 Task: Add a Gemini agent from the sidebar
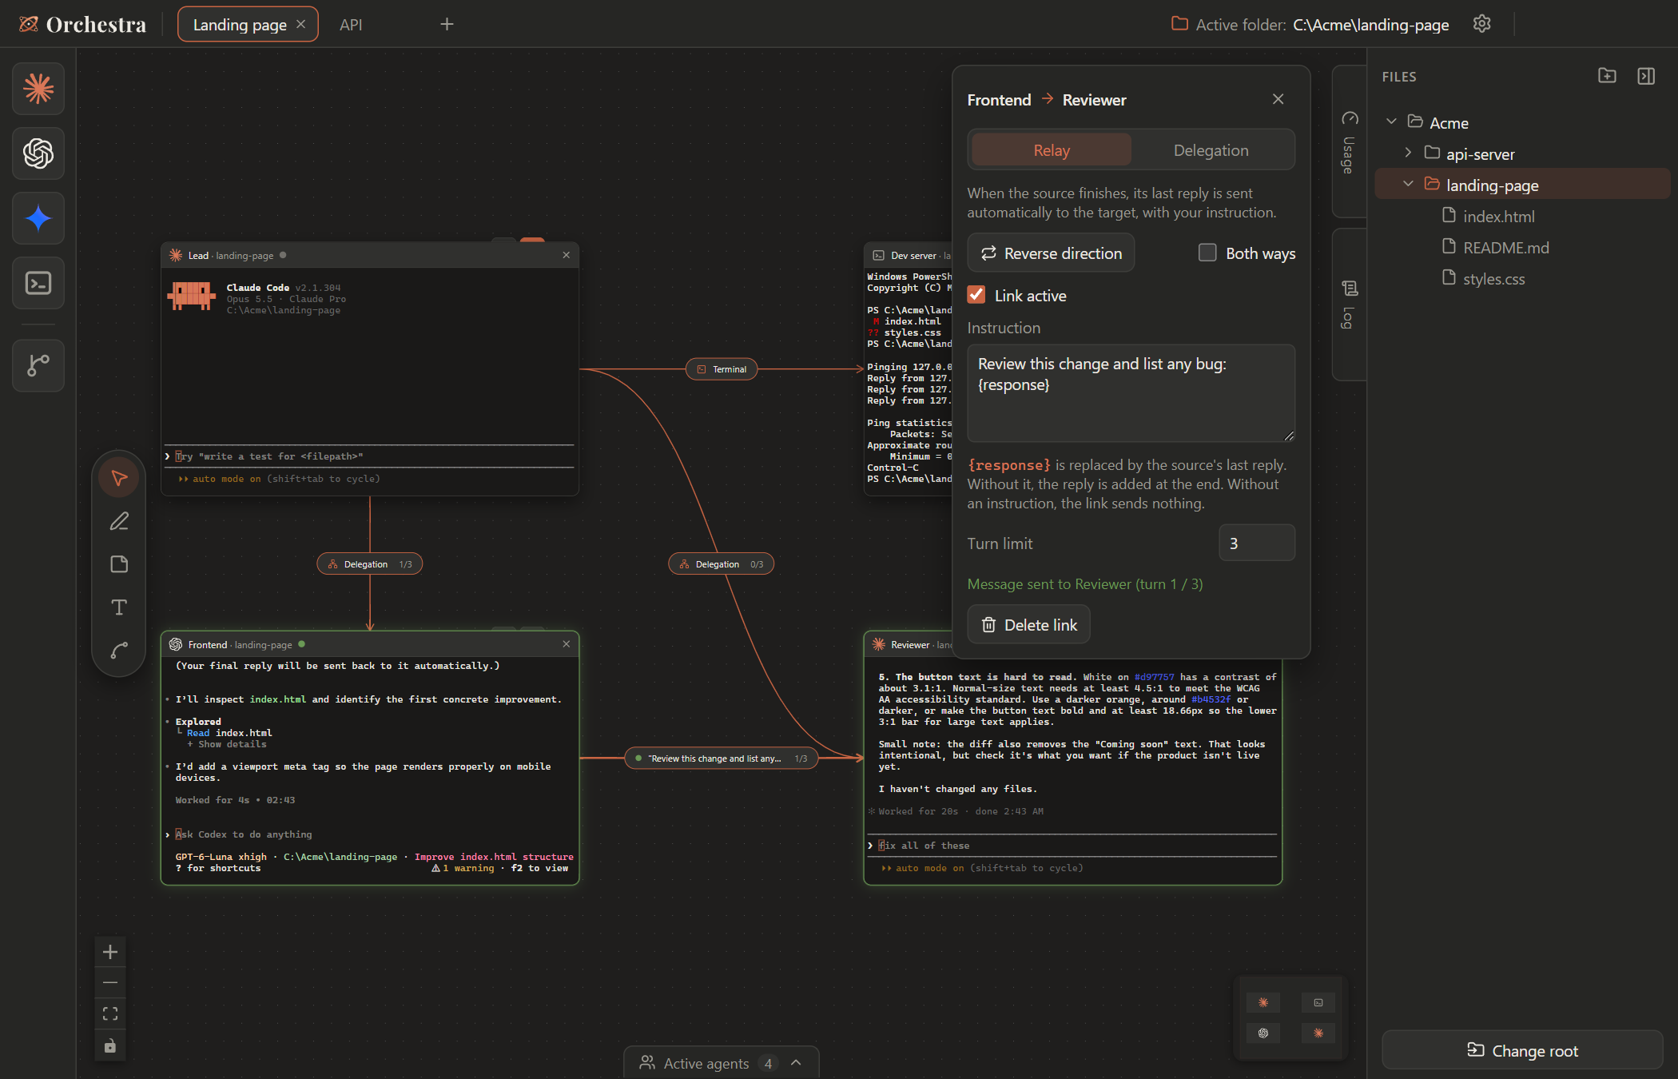pyautogui.click(x=38, y=218)
